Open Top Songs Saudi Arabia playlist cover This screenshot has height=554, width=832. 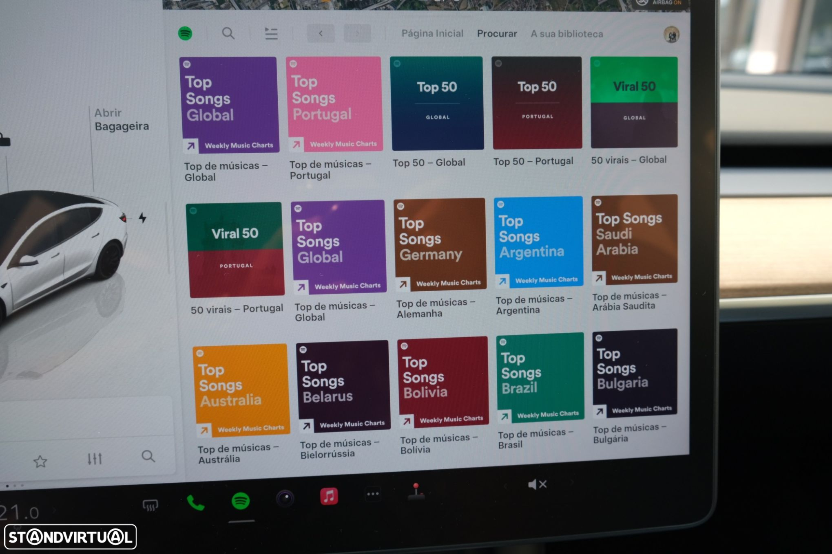coord(635,239)
